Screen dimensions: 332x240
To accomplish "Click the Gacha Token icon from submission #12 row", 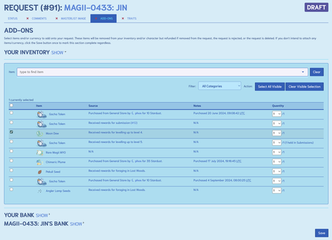I will click(42, 124).
